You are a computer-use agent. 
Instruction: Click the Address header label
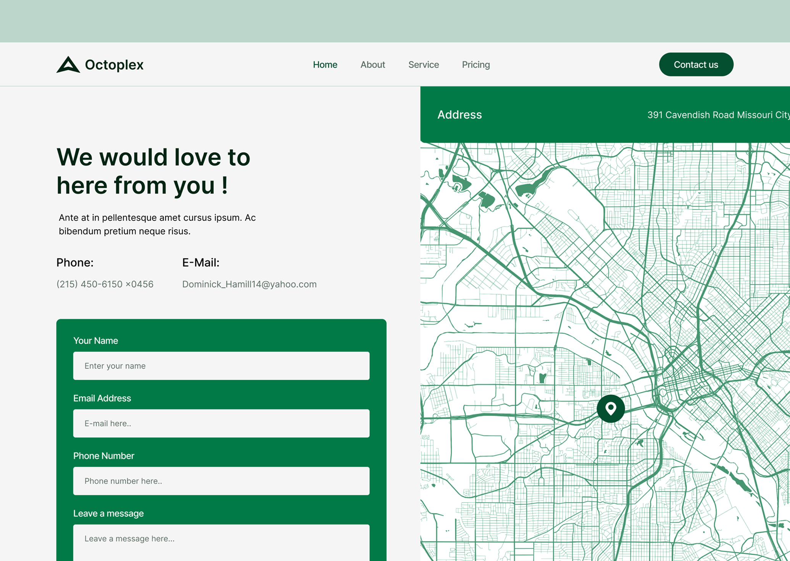(x=459, y=114)
